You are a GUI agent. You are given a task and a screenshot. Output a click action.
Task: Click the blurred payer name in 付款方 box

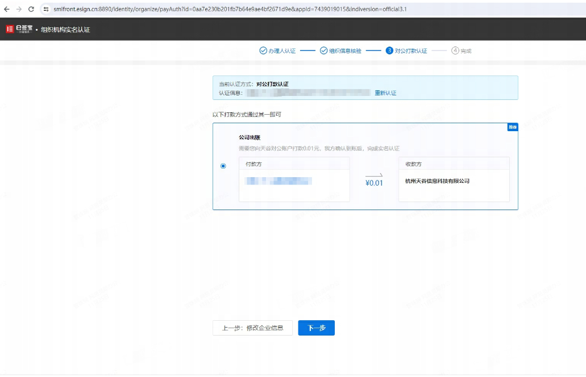point(278,181)
